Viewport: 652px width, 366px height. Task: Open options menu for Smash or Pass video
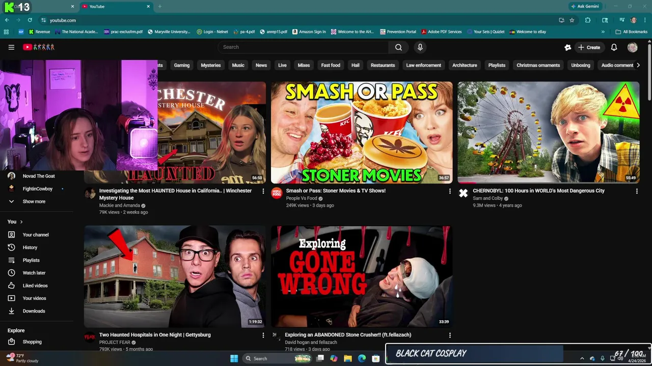point(449,191)
